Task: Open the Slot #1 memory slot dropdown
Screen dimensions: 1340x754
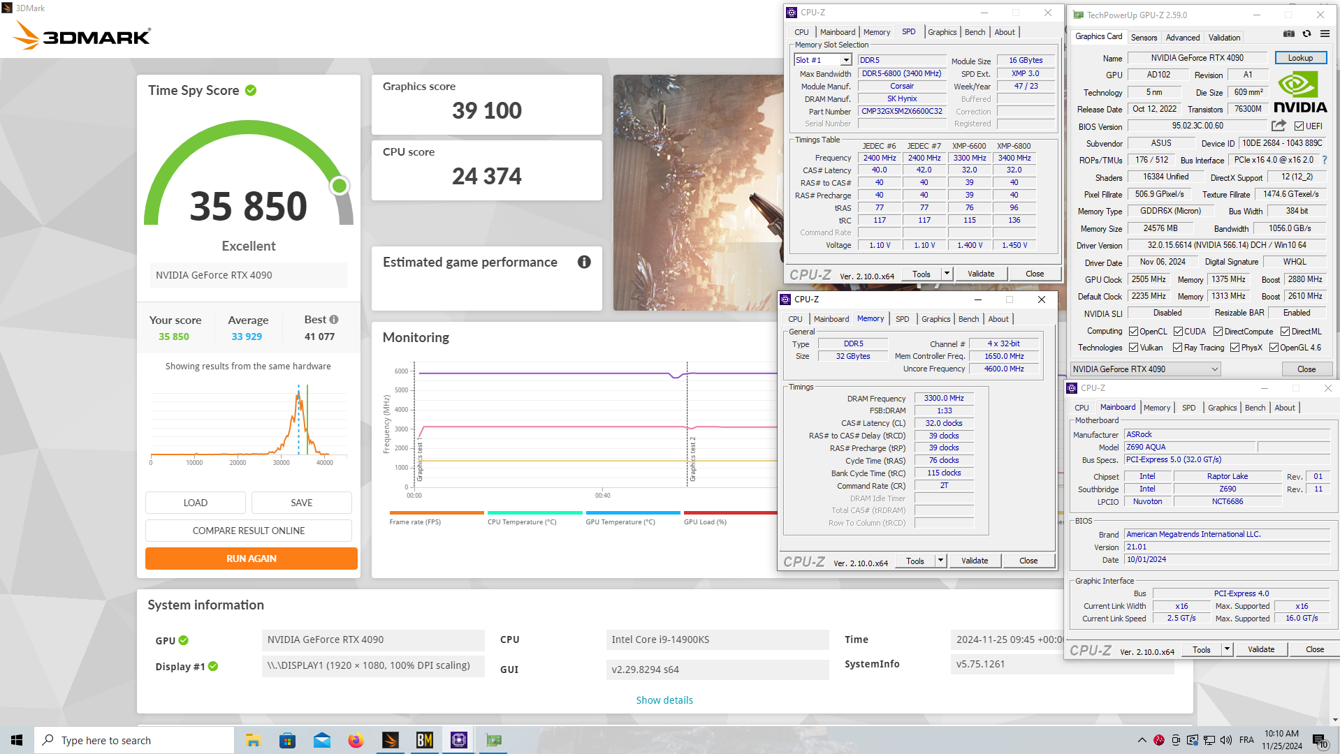Action: click(823, 60)
